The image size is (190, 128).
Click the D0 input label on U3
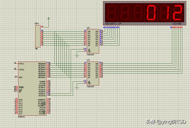coord(89,64)
